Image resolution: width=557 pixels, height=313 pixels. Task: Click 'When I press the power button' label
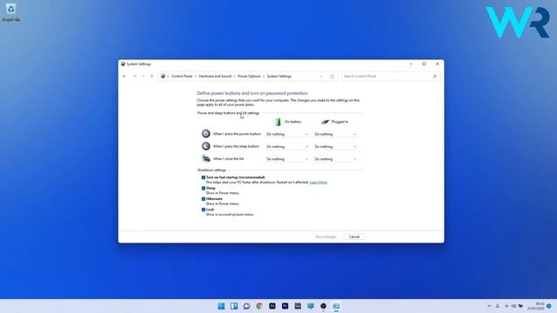click(237, 134)
